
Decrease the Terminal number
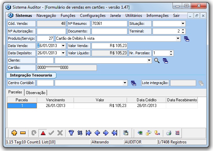coord(183,32)
